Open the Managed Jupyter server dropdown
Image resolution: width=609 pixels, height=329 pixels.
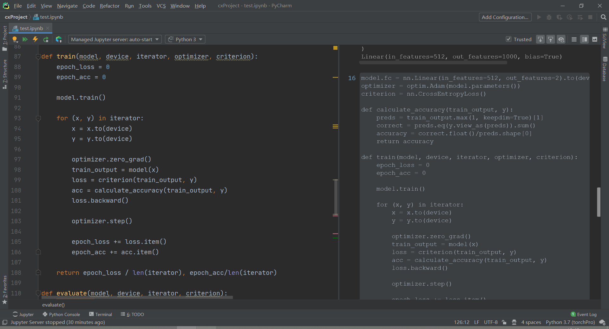click(x=115, y=39)
